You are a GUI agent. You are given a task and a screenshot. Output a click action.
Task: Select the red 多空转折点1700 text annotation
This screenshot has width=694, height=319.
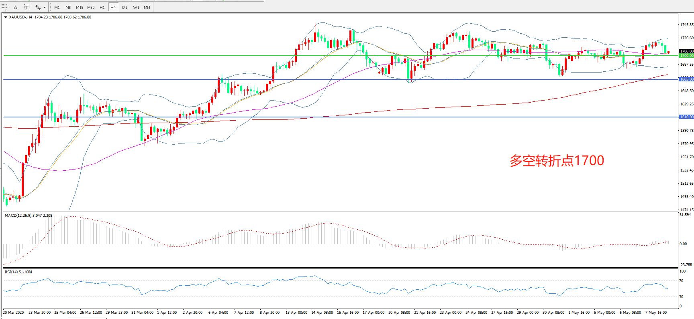[557, 161]
